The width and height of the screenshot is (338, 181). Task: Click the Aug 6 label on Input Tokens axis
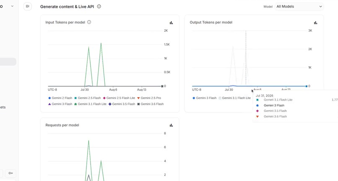pyautogui.click(x=113, y=90)
